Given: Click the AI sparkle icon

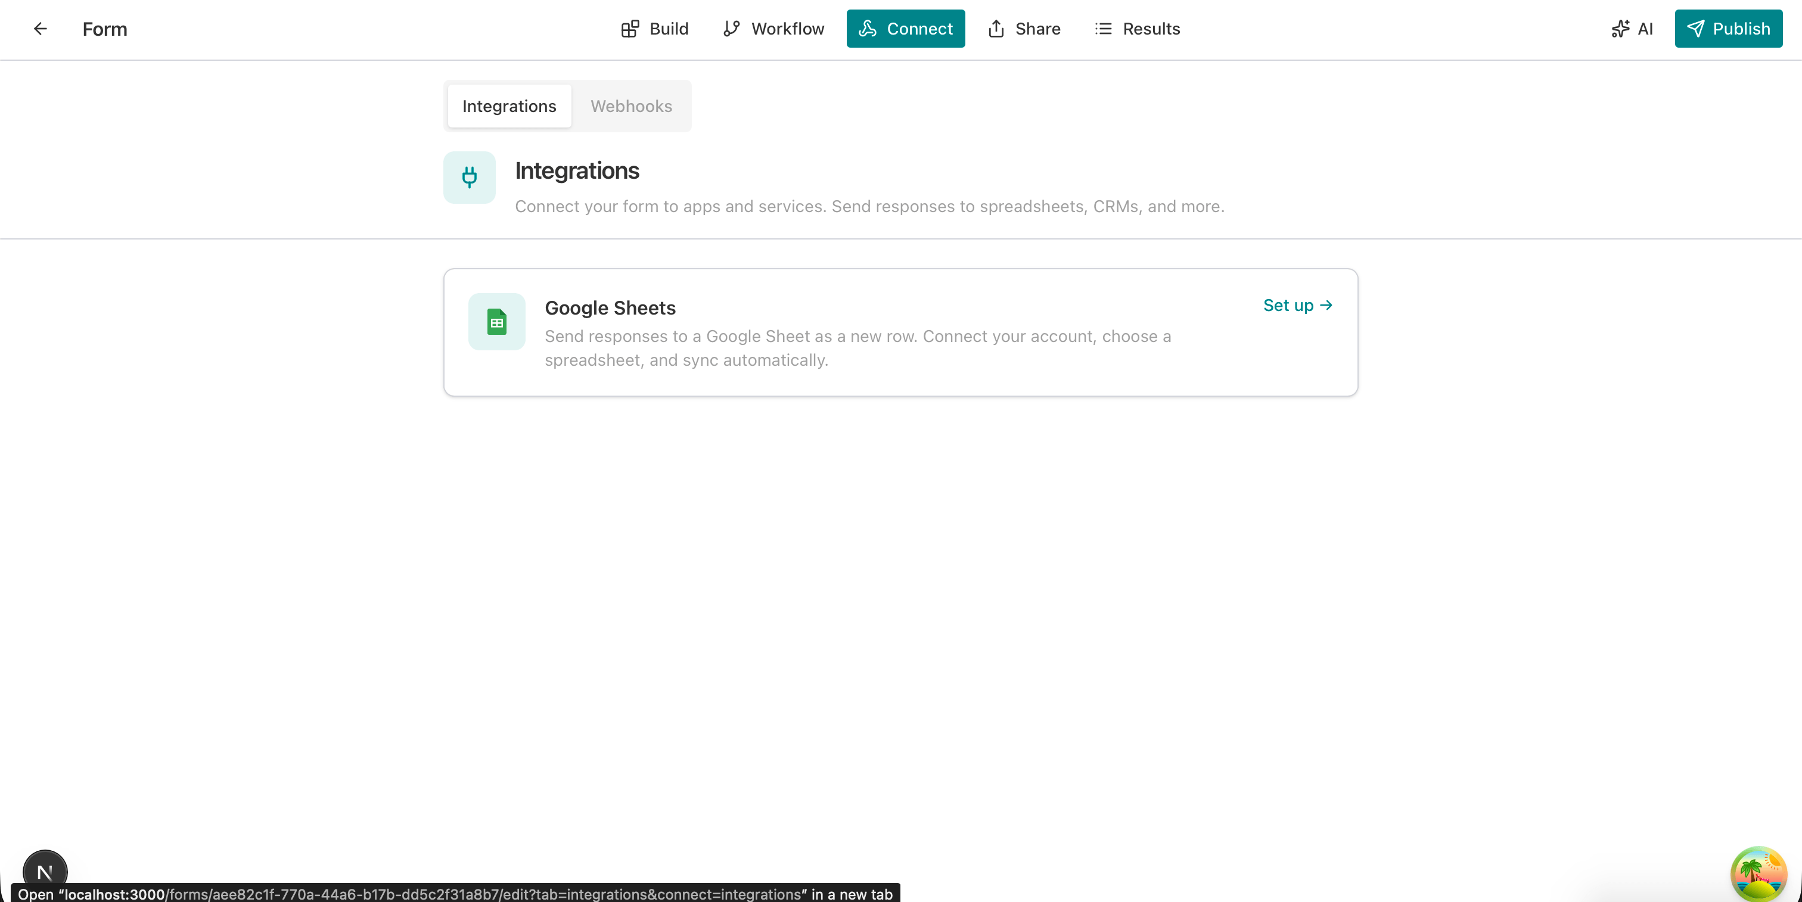Looking at the screenshot, I should tap(1620, 29).
